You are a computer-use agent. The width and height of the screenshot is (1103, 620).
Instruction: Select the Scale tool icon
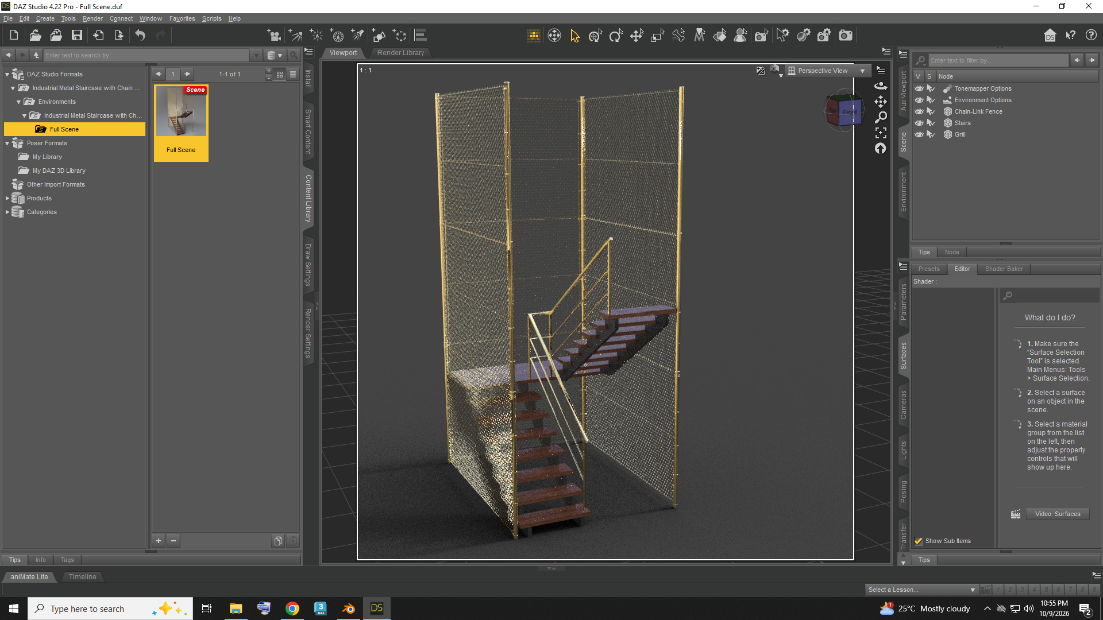tap(657, 36)
